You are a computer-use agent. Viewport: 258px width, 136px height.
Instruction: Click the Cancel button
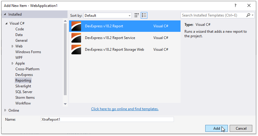click(x=241, y=128)
